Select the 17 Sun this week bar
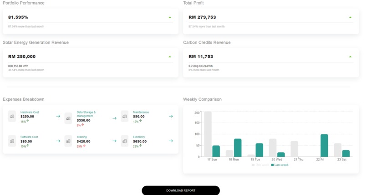The height and width of the screenshot is (195, 367). click(208, 134)
